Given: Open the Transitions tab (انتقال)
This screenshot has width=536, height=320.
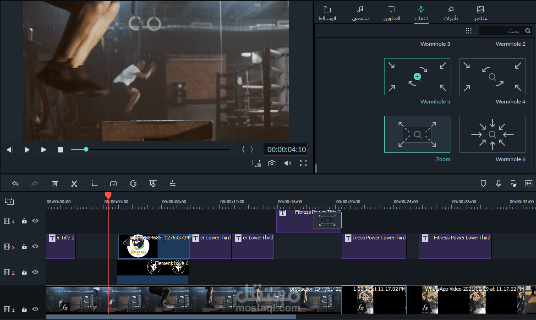Looking at the screenshot, I should [x=421, y=13].
